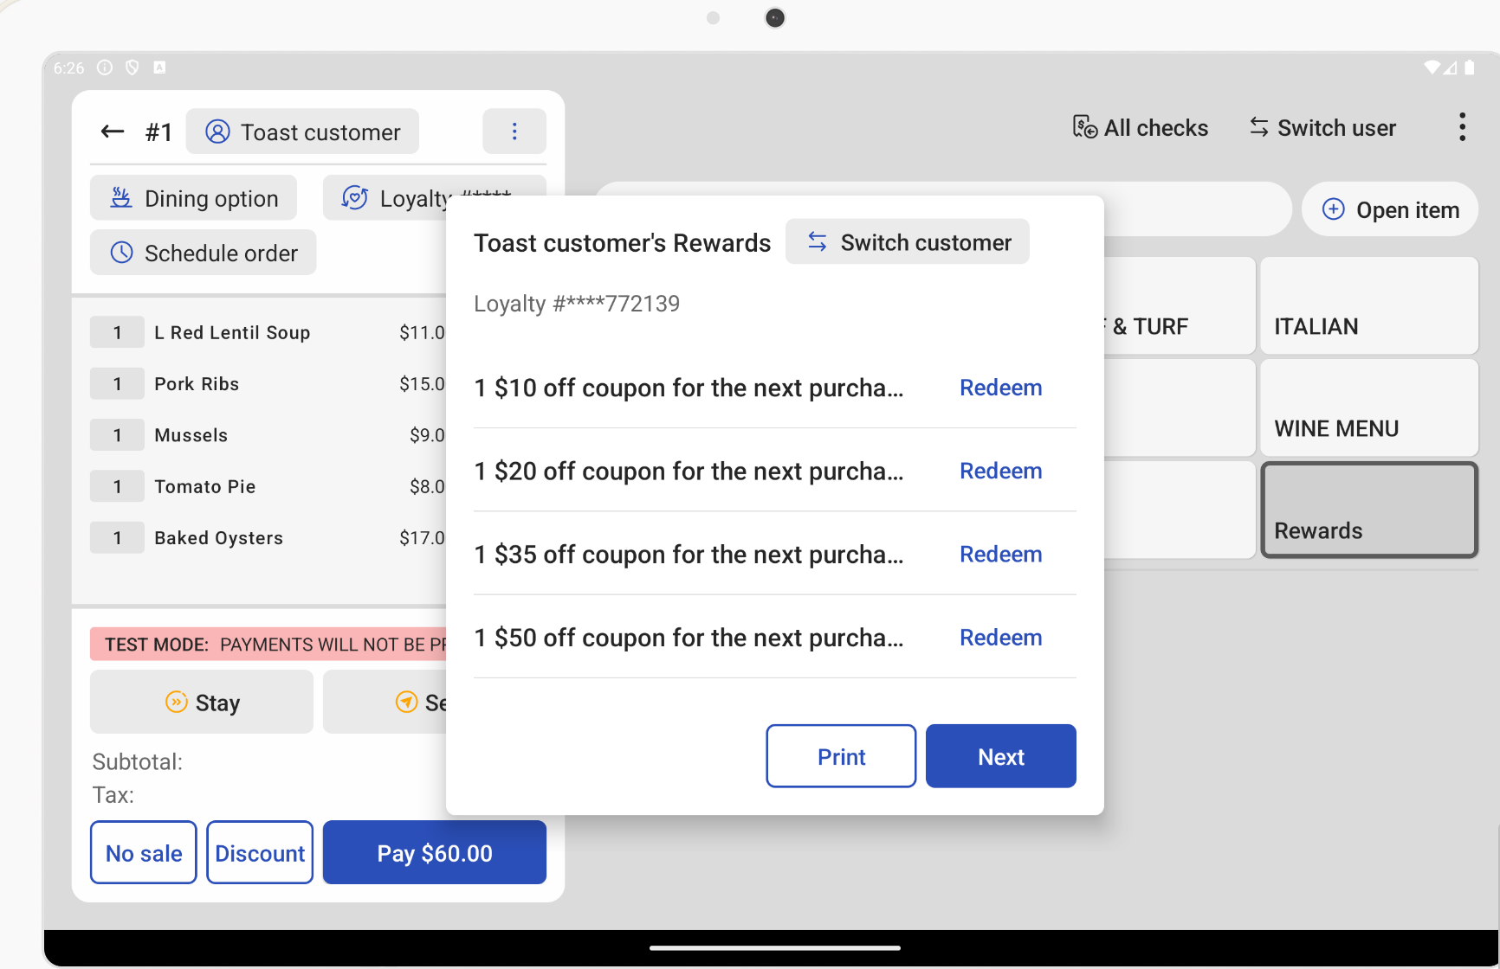1500x969 pixels.
Task: Redeem the $50 off coupon
Action: (x=1000, y=638)
